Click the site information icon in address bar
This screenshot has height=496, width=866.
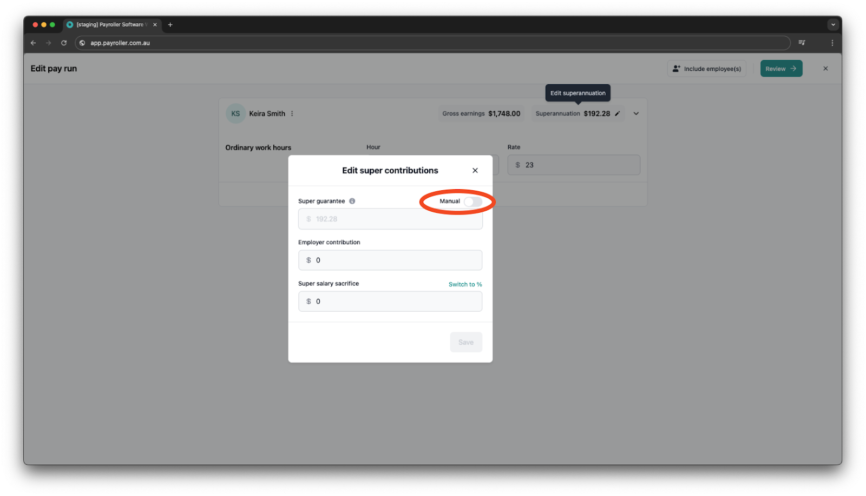tap(82, 43)
